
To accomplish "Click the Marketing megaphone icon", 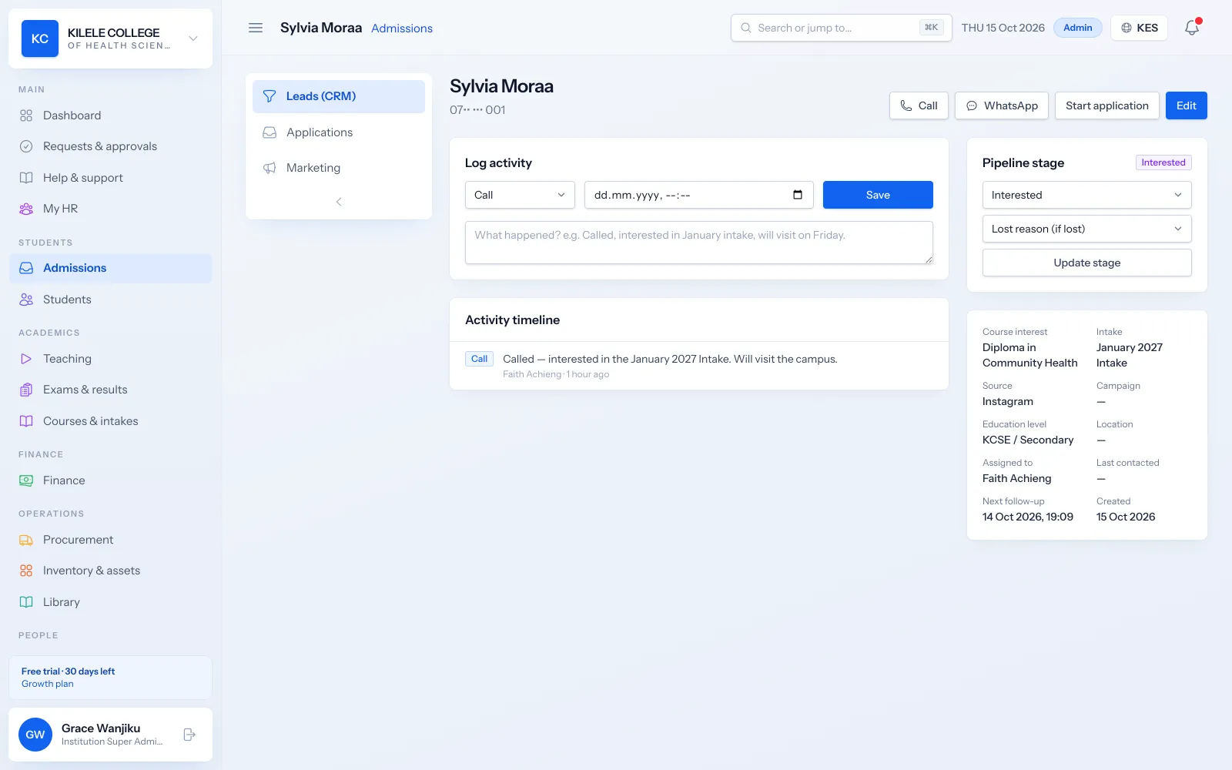I will (269, 168).
